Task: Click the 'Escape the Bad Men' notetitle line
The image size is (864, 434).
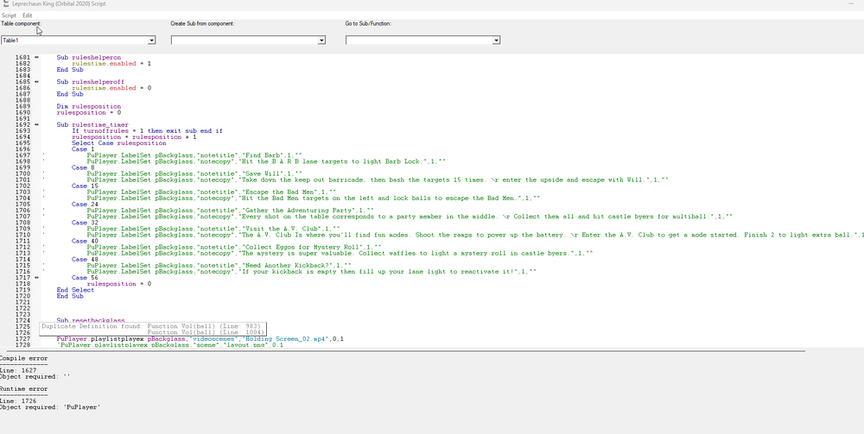Action: click(211, 192)
